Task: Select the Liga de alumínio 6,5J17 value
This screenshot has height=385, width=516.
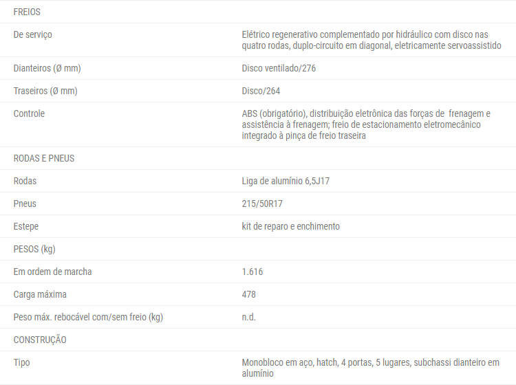Action: [286, 181]
